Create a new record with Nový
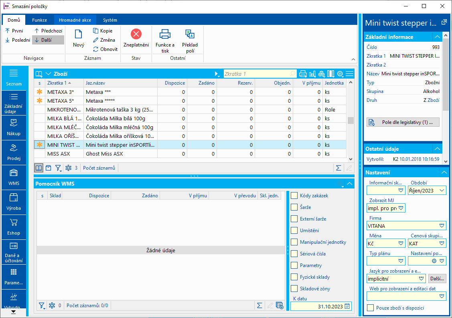 [x=79, y=39]
